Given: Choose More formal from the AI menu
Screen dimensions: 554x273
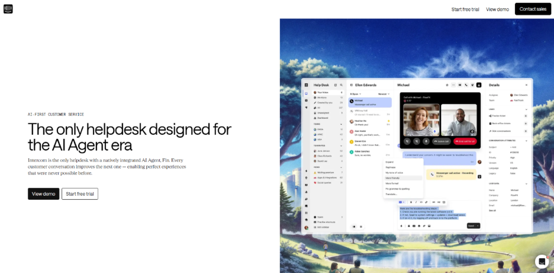Looking at the screenshot, I should coord(403,183).
